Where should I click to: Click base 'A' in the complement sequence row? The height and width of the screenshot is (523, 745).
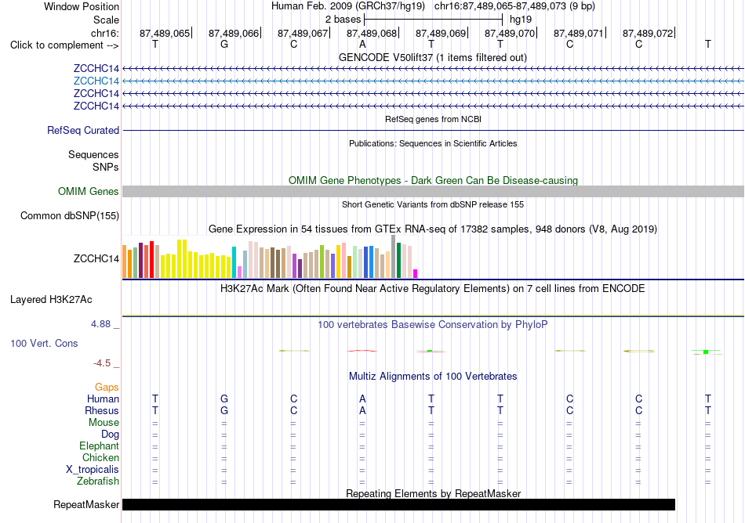coord(362,44)
